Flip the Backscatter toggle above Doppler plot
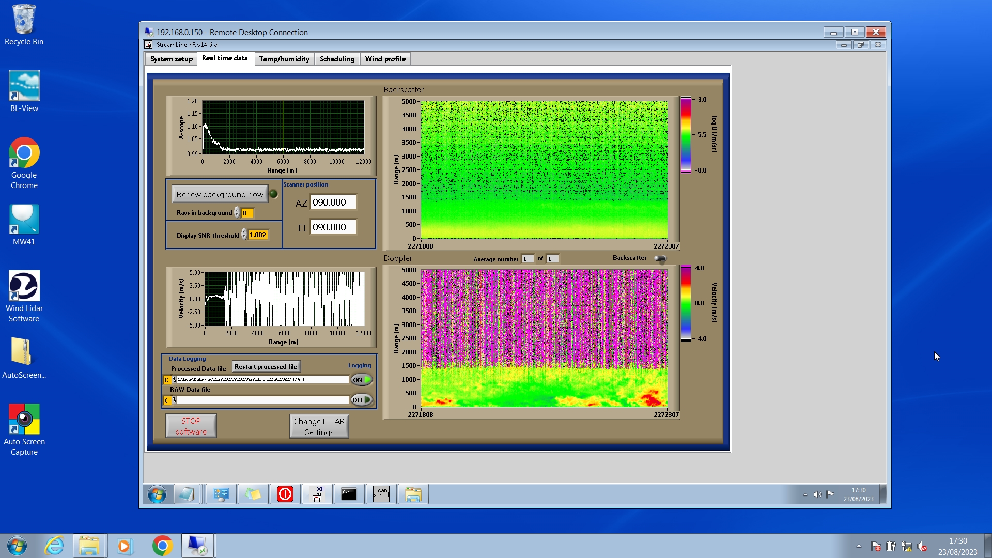 click(660, 258)
